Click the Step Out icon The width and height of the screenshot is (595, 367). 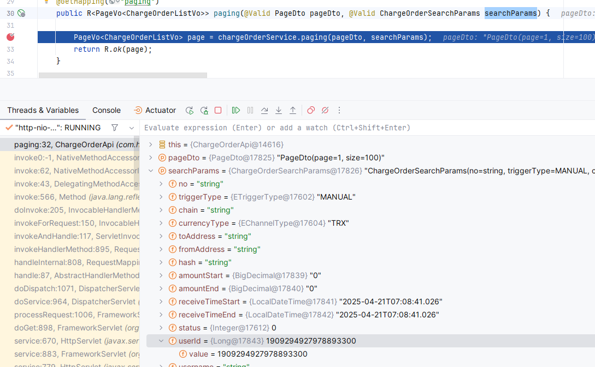point(292,110)
